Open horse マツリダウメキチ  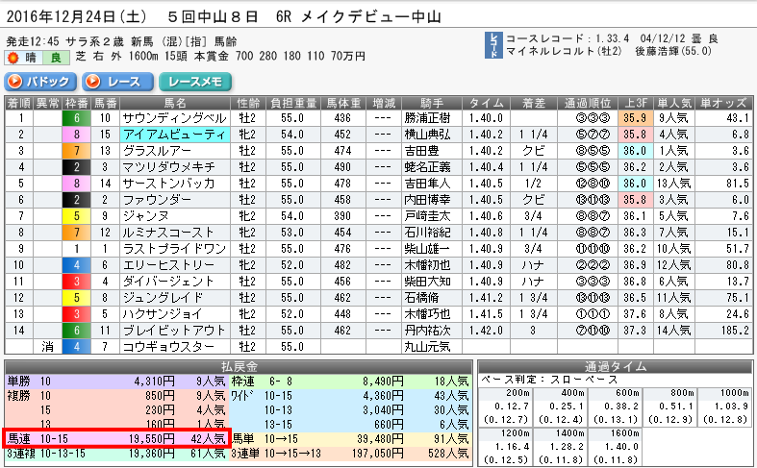pos(169,167)
